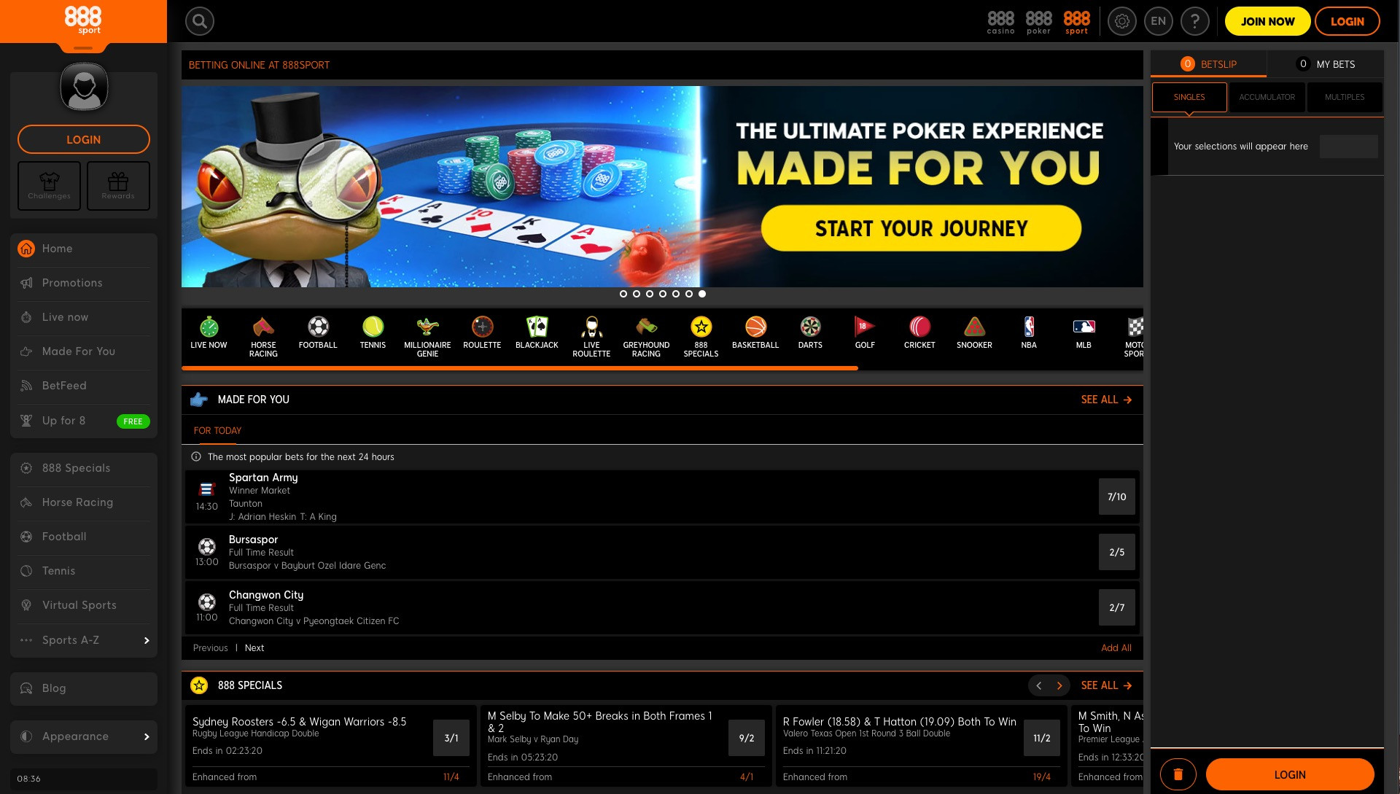
Task: Toggle the 7/10 odds for Spartan Army
Action: (x=1117, y=497)
